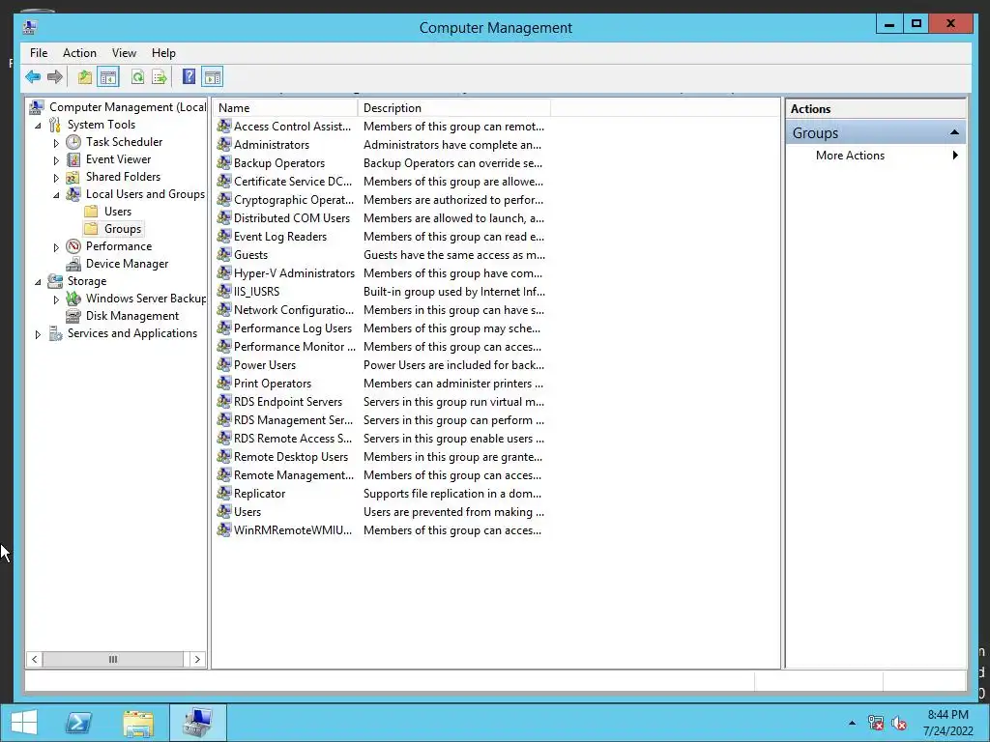The width and height of the screenshot is (990, 742).
Task: Click the Administrators group icon
Action: pos(223,145)
